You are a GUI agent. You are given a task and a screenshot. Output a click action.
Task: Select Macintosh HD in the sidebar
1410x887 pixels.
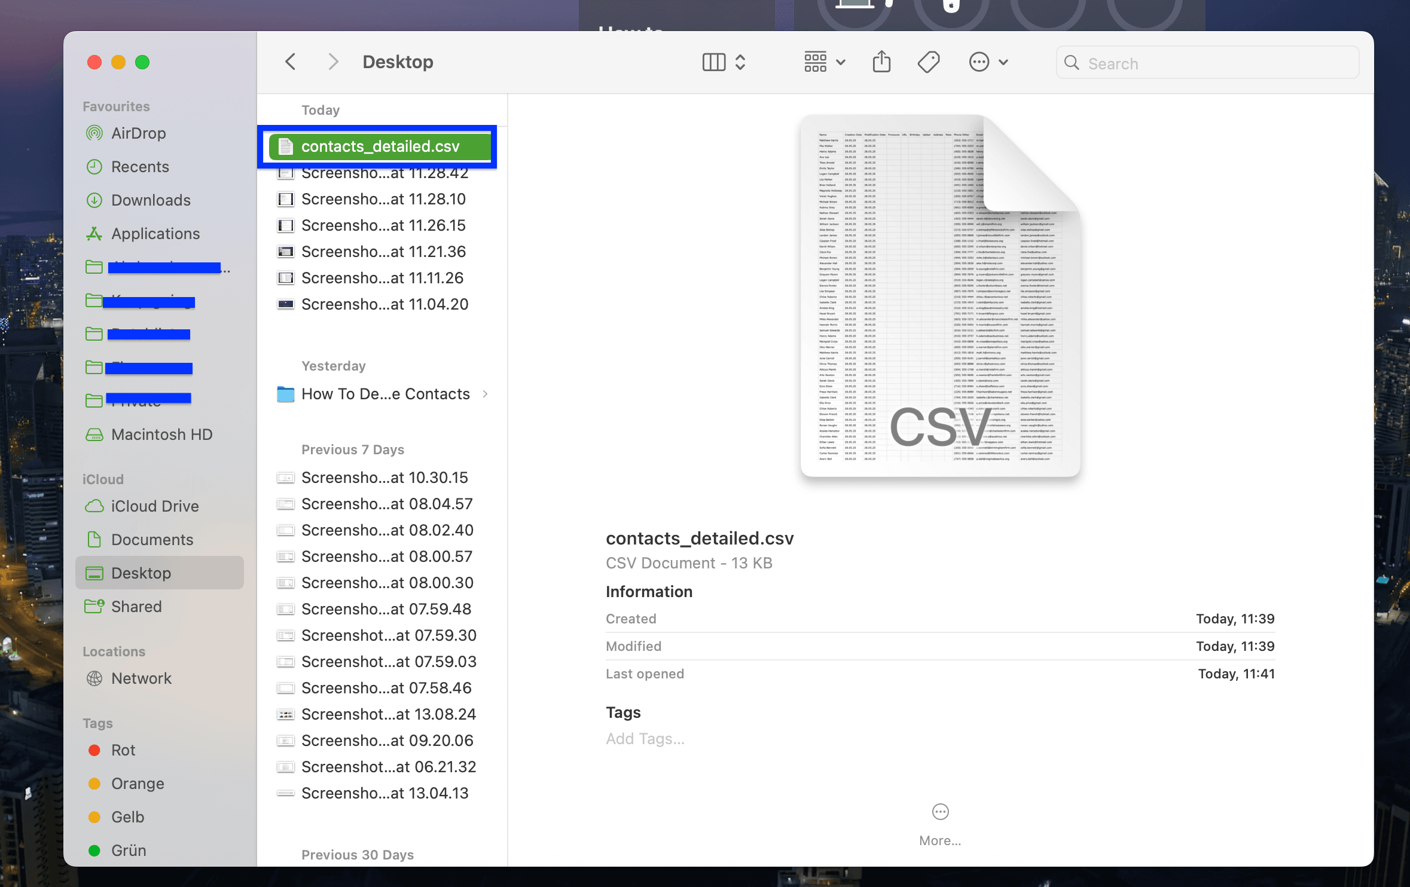(161, 434)
